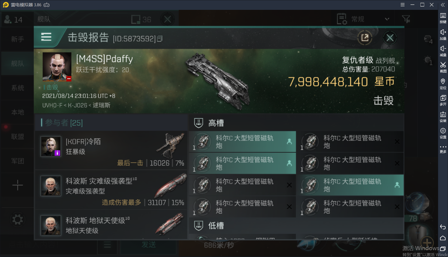
Task: Copy the report ID 5873592
Action: coord(160,39)
